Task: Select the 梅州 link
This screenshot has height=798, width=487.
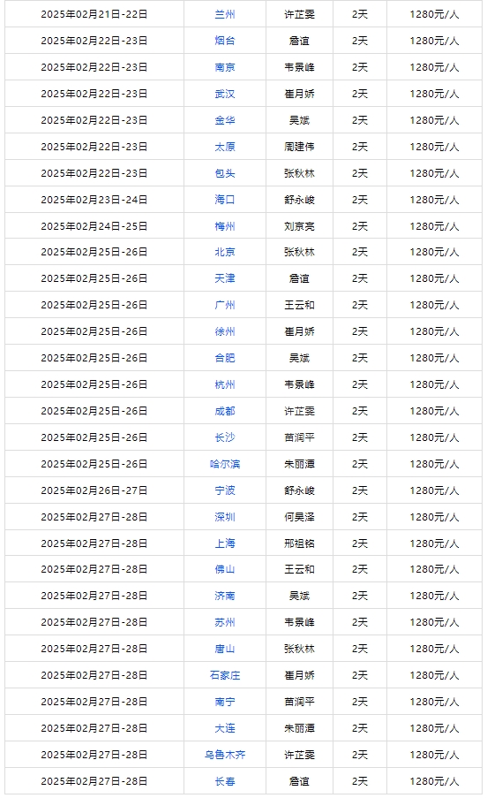Action: [x=224, y=226]
